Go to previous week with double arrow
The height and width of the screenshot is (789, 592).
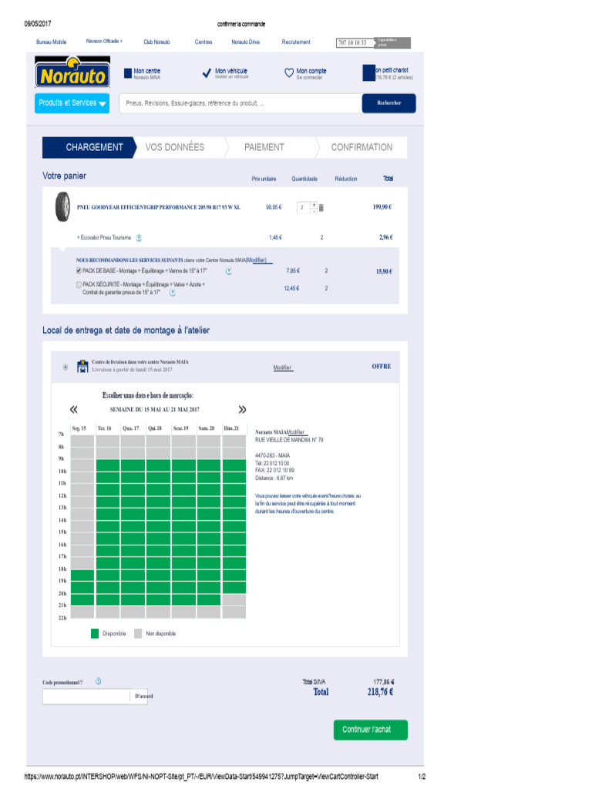point(74,409)
